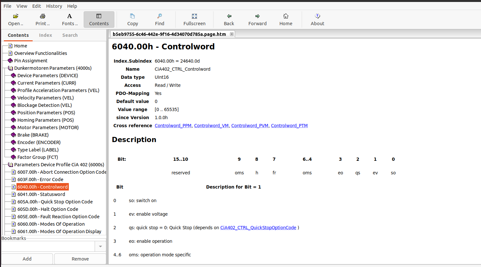Screen dimensions: 481x267
Task: Print the current page
Action: point(42,19)
